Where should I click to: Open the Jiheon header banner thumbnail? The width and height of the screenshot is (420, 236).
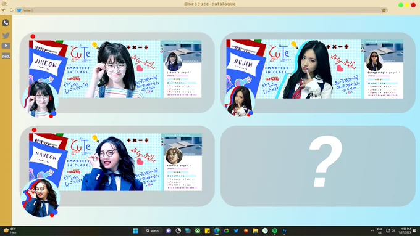coord(94,69)
